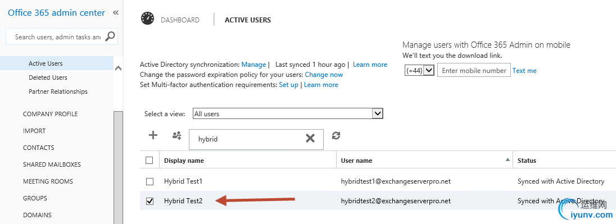
Task: Click the Change now password policy link
Action: tap(324, 75)
